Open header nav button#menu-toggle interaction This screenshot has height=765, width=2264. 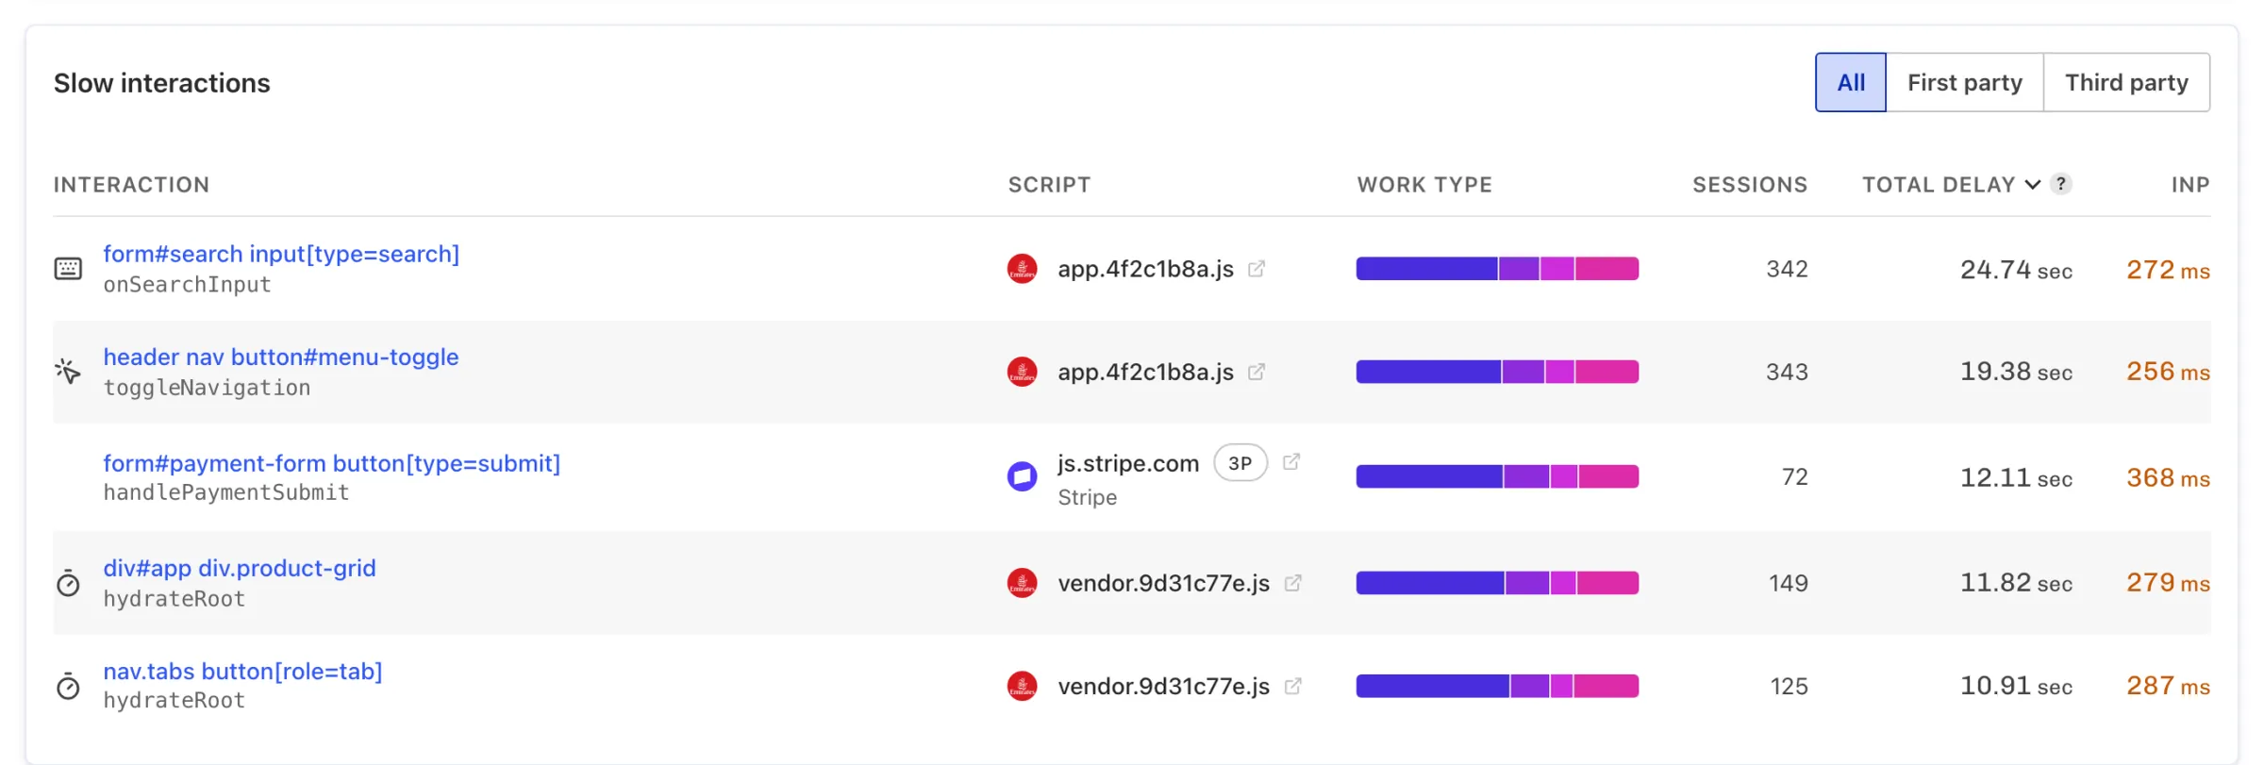coord(281,357)
